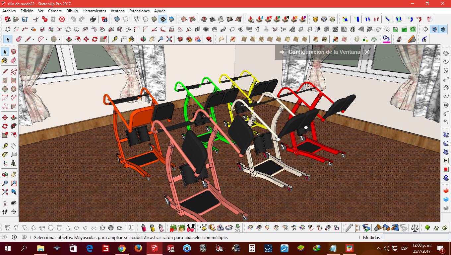Click the Joint Push Pull icon marked X
Screen dimensions: 451x255
294,19
